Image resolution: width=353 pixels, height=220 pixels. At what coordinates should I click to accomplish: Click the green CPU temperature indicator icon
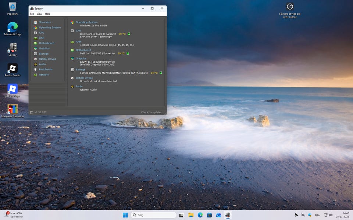[x=129, y=34]
